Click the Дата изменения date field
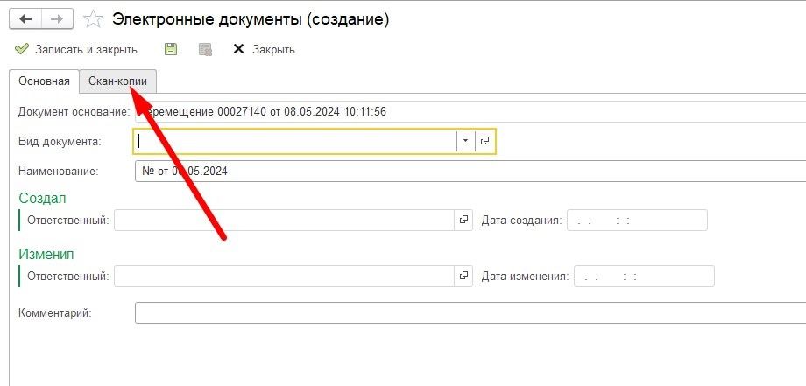 tap(644, 277)
